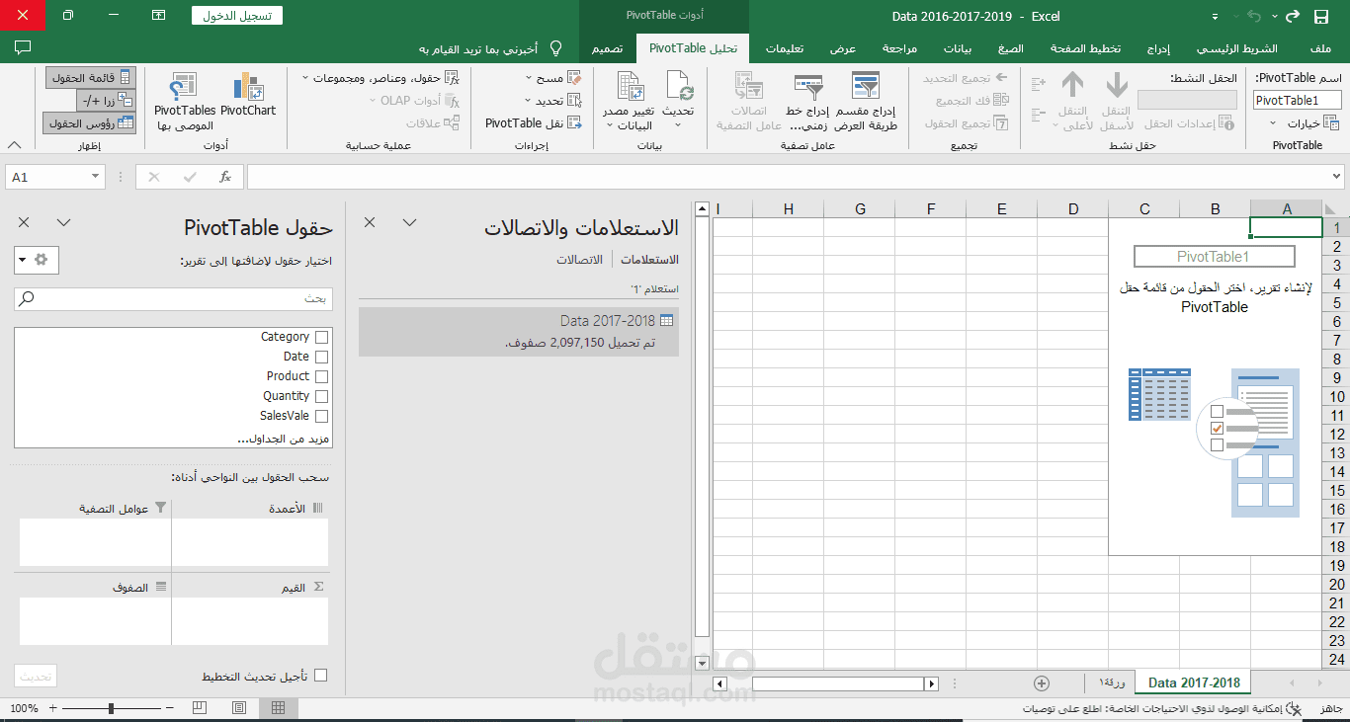Expand the formula bar with arrow
This screenshot has height=722, width=1350.
click(1336, 177)
